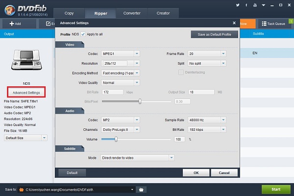The height and width of the screenshot is (196, 294).
Task: Open the title bar dropdown menu arrow
Action: [264, 5]
